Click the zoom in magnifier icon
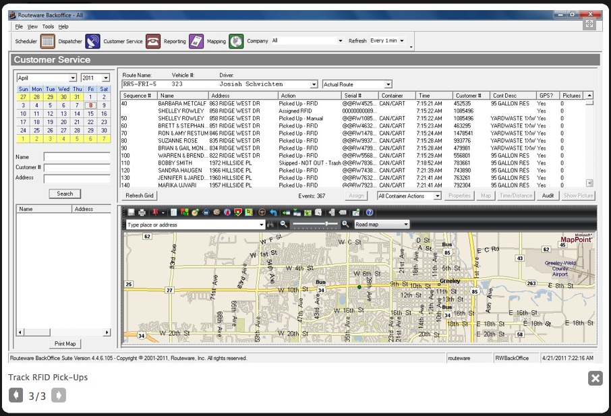 pyautogui.click(x=345, y=225)
